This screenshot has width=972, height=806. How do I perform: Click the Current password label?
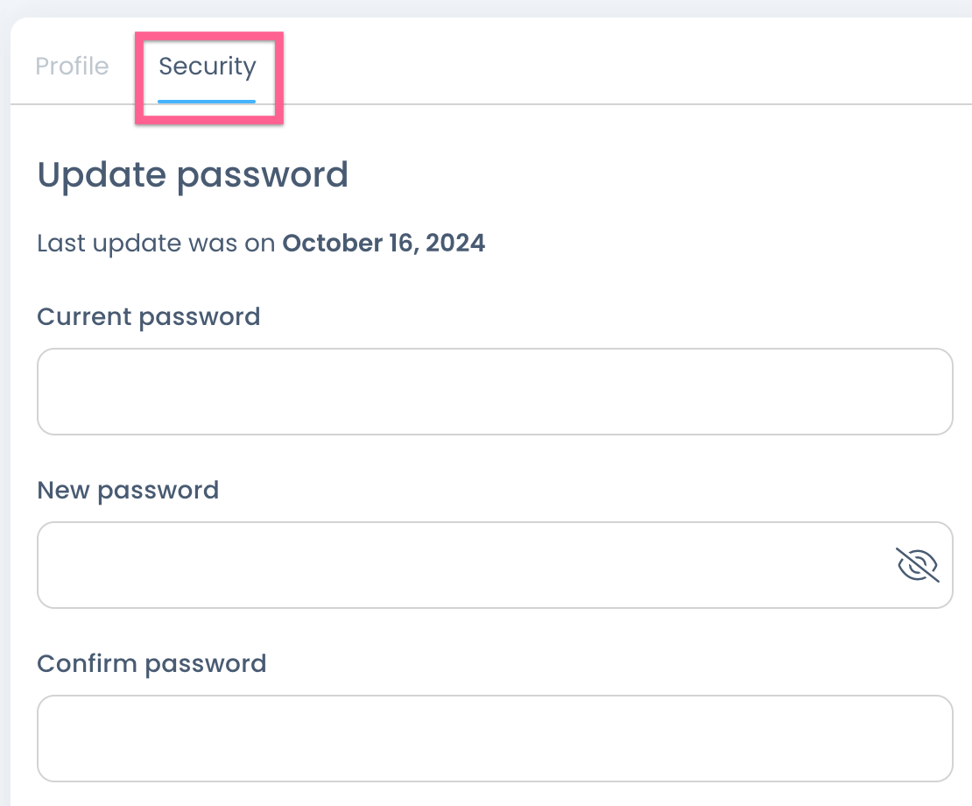pyautogui.click(x=149, y=316)
